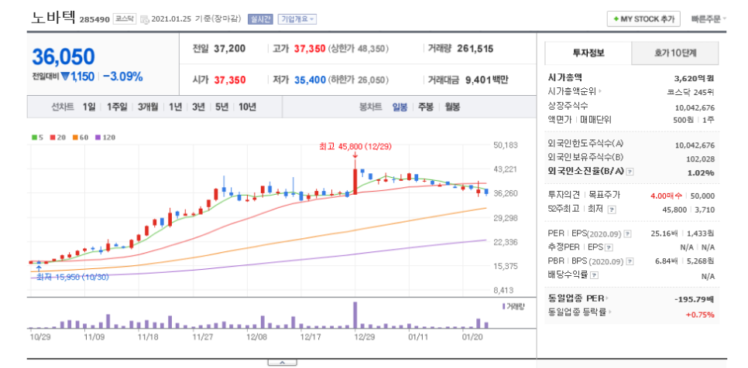
Task: Click the help icon next to 외국인소진율(B/A)
Action: pyautogui.click(x=630, y=172)
